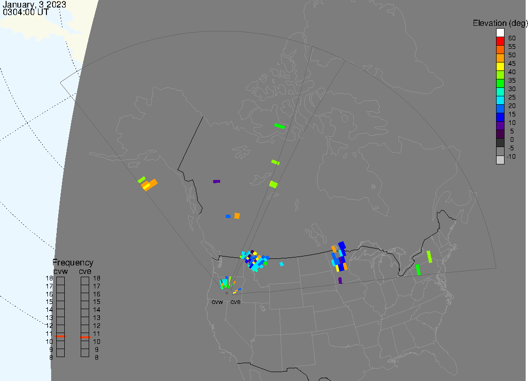Click the northernmost green echo in Arctic Canada
This screenshot has height=381, width=528.
(x=280, y=125)
